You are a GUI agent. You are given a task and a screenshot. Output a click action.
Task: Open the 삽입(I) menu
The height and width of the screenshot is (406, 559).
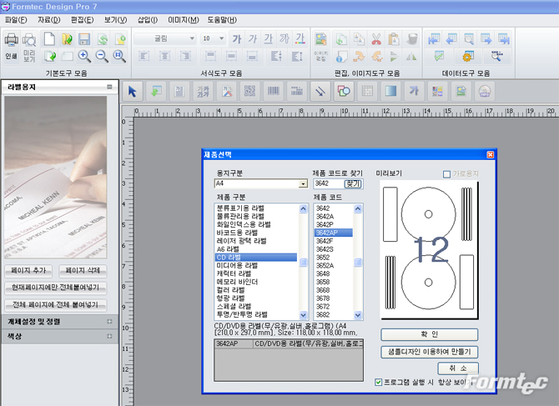[x=148, y=20]
